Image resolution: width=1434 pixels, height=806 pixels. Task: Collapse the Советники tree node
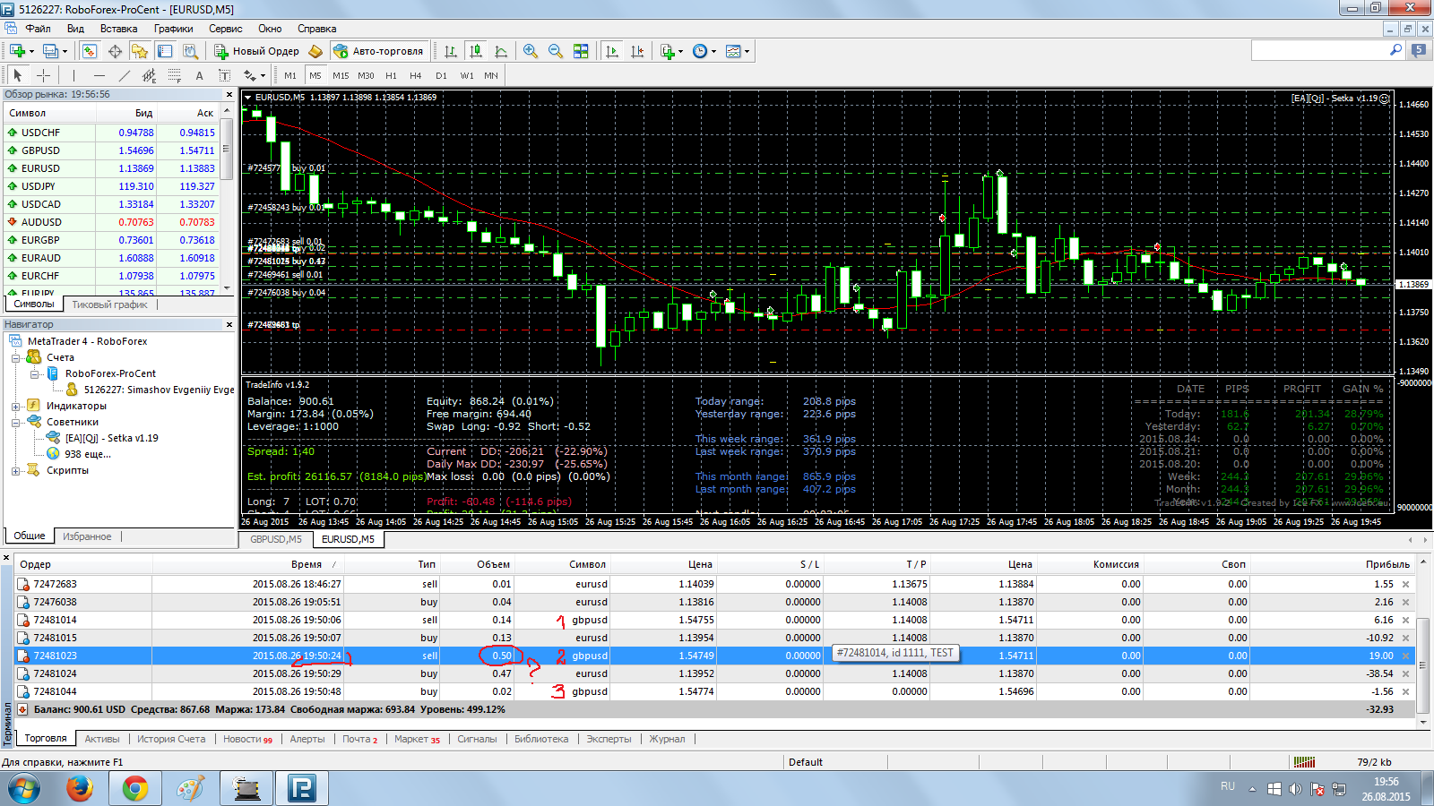[x=15, y=422]
